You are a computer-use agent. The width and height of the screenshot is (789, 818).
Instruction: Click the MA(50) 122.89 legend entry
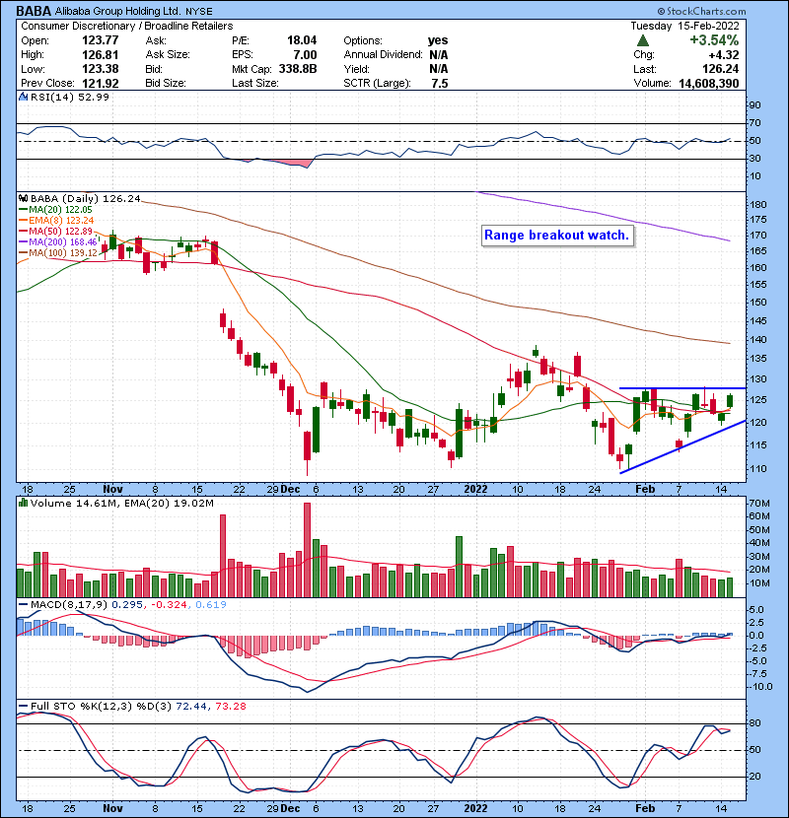[x=60, y=231]
